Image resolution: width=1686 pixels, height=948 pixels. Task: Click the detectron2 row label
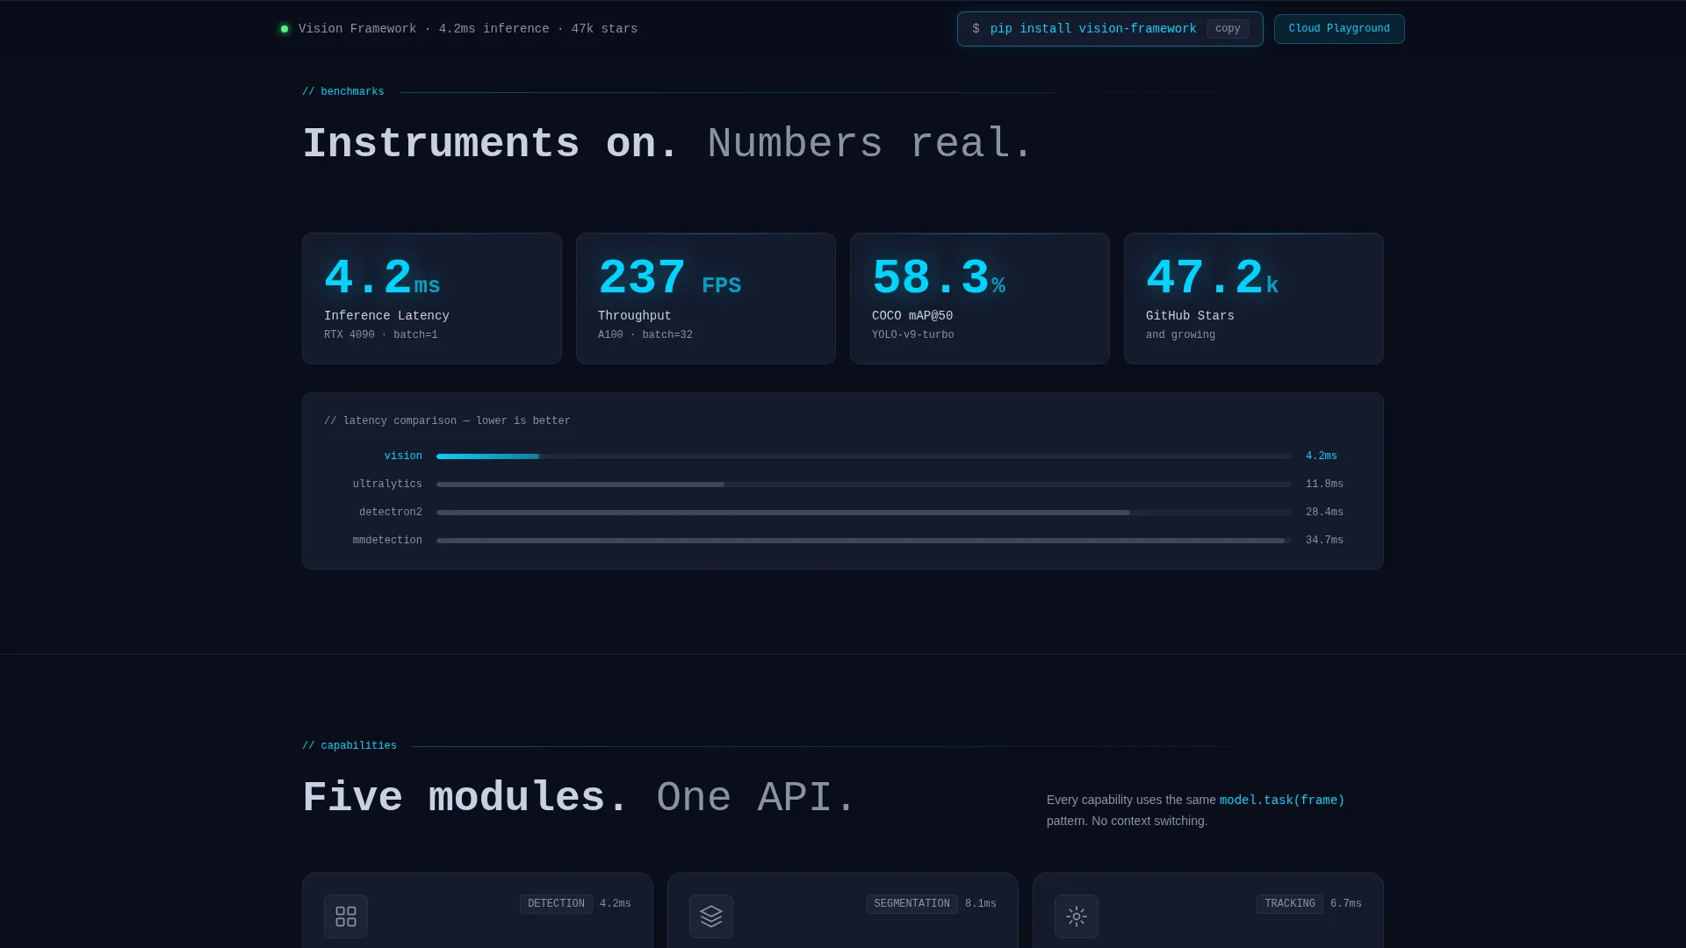391,513
